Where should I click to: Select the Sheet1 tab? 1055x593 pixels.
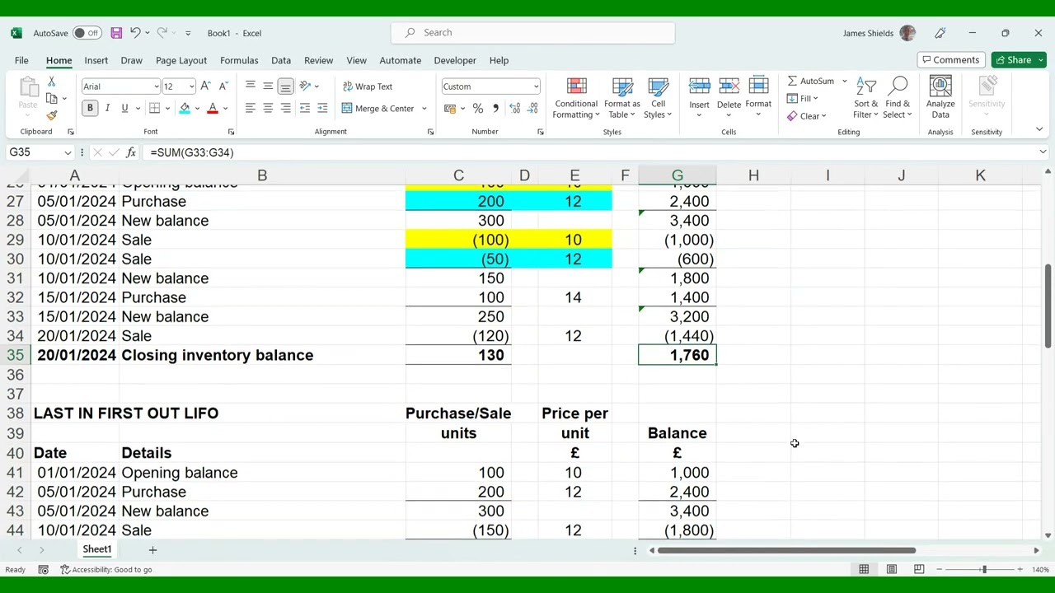coord(96,549)
